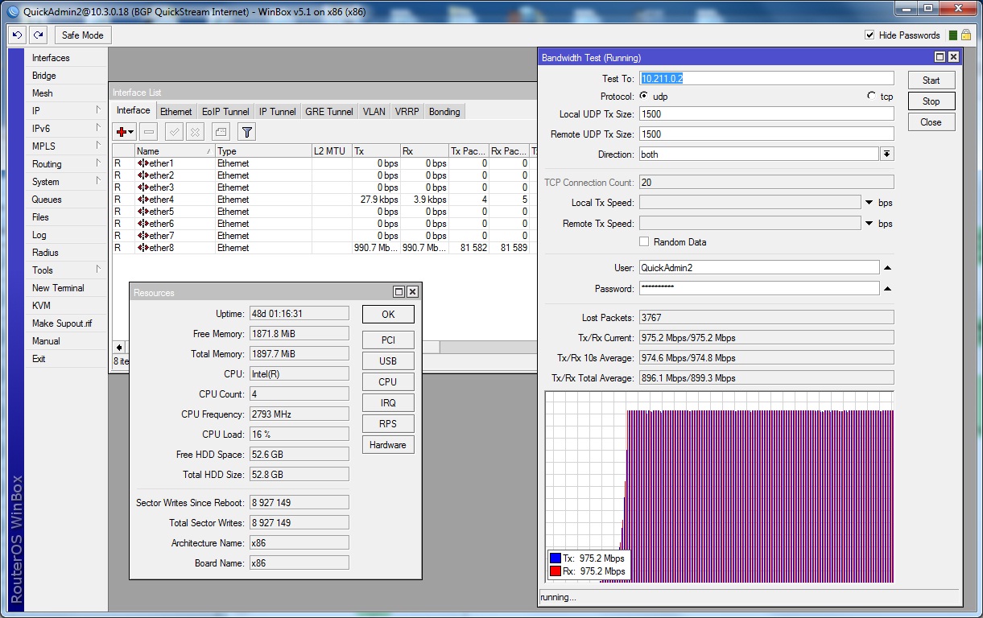Open the filter funnel in Interface List

click(x=247, y=132)
